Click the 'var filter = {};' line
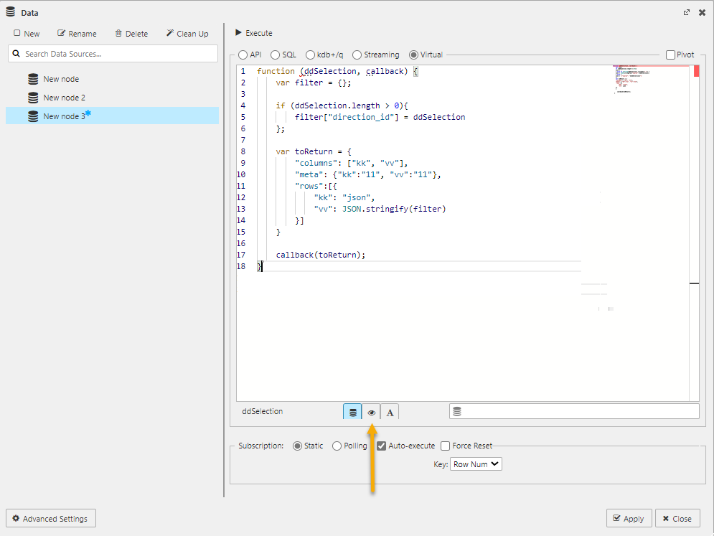Screen dimensions: 714x536 [314, 83]
